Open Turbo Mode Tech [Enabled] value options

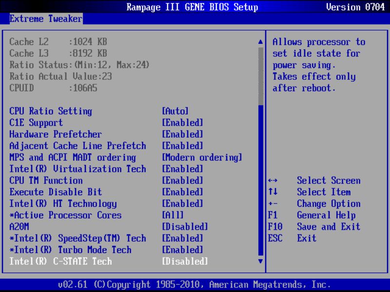point(182,250)
